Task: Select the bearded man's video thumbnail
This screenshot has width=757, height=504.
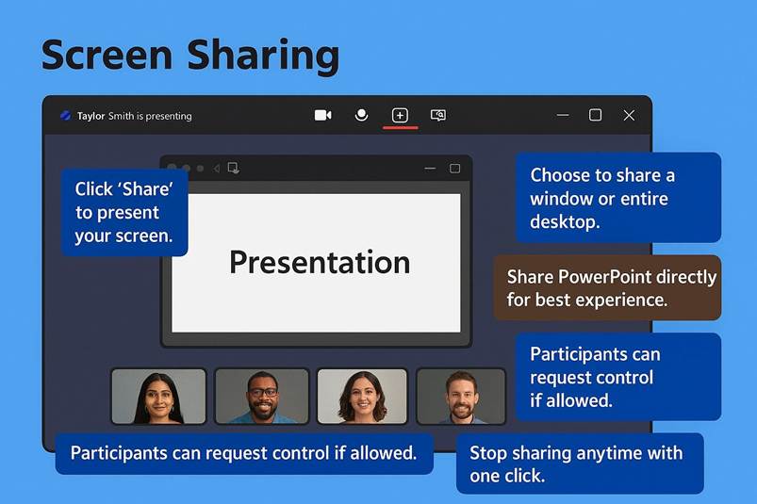Action: tap(460, 396)
